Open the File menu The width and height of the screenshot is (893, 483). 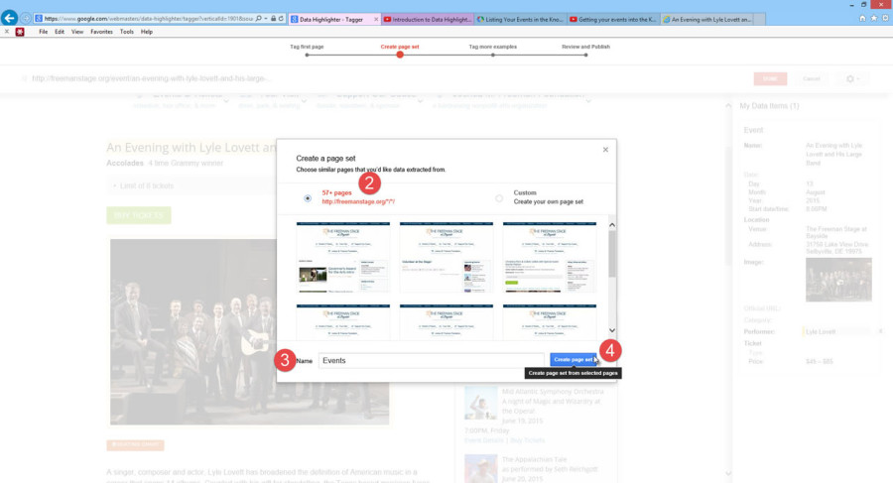tap(44, 32)
